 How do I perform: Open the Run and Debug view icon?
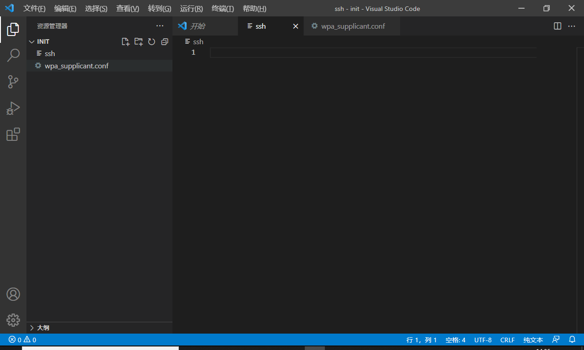(13, 108)
